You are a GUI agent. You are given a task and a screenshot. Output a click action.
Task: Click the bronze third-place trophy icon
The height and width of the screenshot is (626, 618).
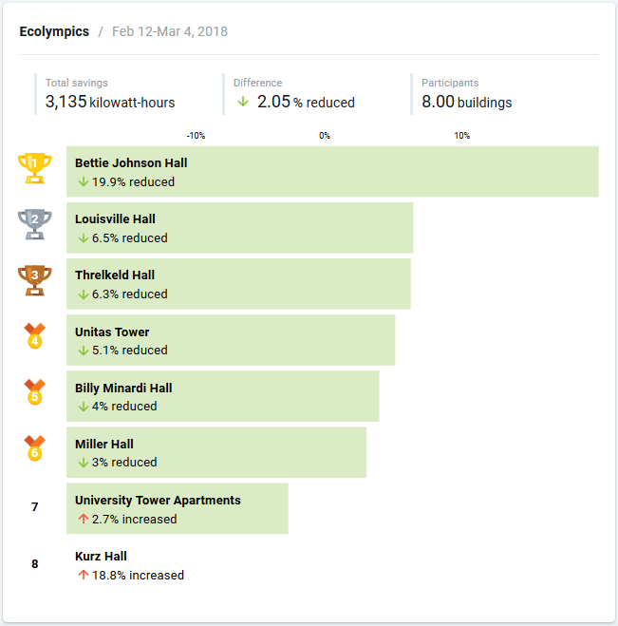point(35,280)
